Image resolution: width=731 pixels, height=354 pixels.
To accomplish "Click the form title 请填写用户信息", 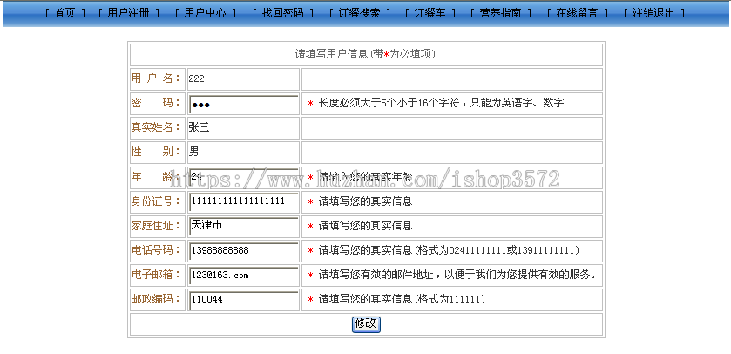I will click(x=366, y=54).
